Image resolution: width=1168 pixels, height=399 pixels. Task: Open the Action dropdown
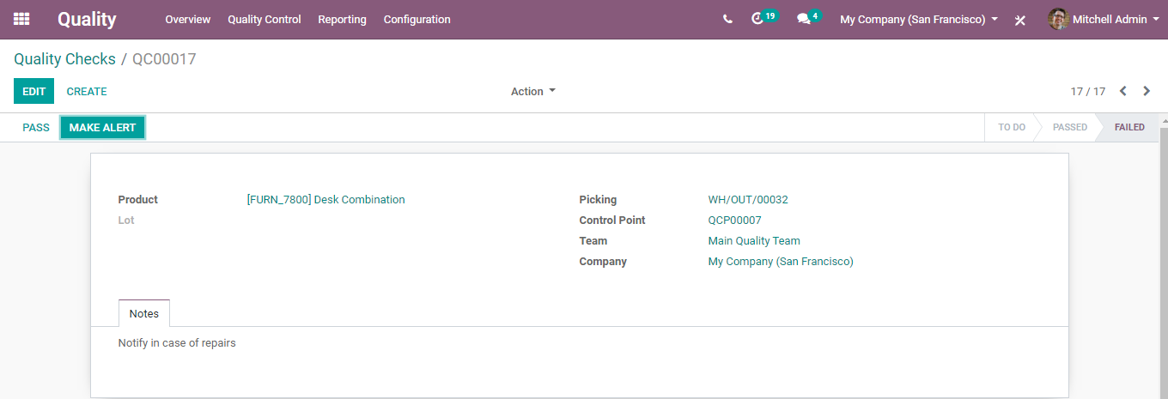(x=532, y=91)
